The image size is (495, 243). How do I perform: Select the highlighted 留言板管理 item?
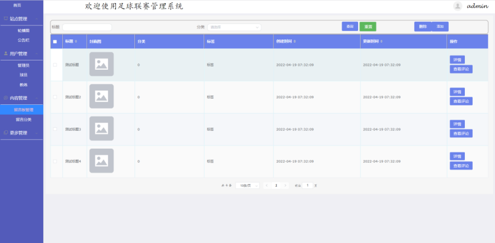coord(22,110)
